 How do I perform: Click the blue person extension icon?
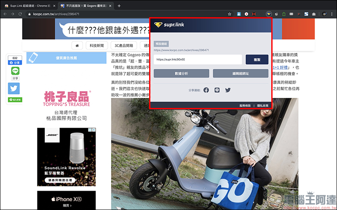tap(239, 14)
